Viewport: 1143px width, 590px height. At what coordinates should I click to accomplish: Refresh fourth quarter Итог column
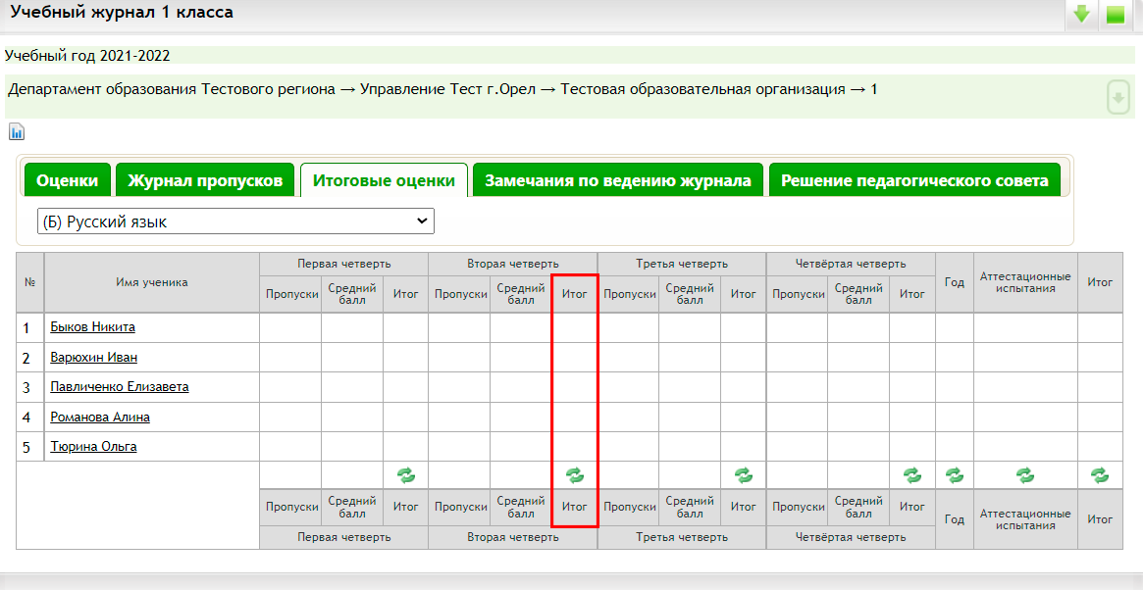(x=912, y=475)
